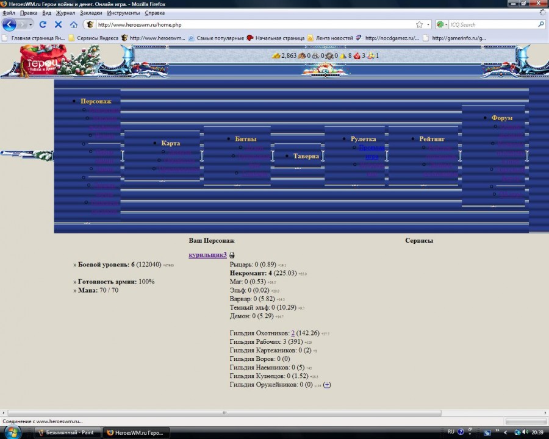
Task: Open the Сервисы Яндекса bookmark folder
Action: [x=93, y=38]
